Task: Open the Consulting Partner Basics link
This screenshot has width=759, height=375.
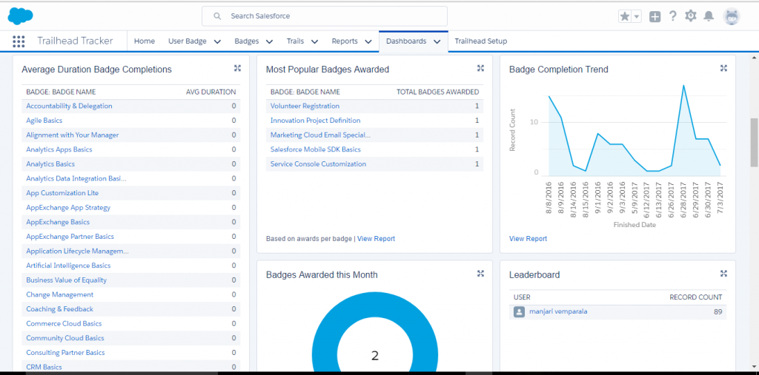Action: [x=65, y=352]
